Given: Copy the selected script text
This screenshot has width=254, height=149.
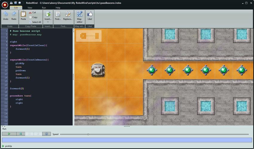Looking at the screenshot, I should tap(33, 17).
